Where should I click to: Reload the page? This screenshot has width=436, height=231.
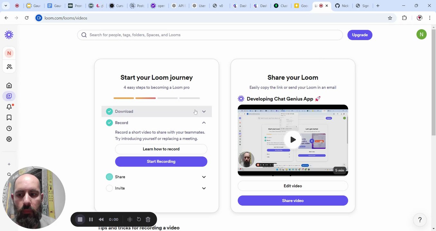coord(27,18)
